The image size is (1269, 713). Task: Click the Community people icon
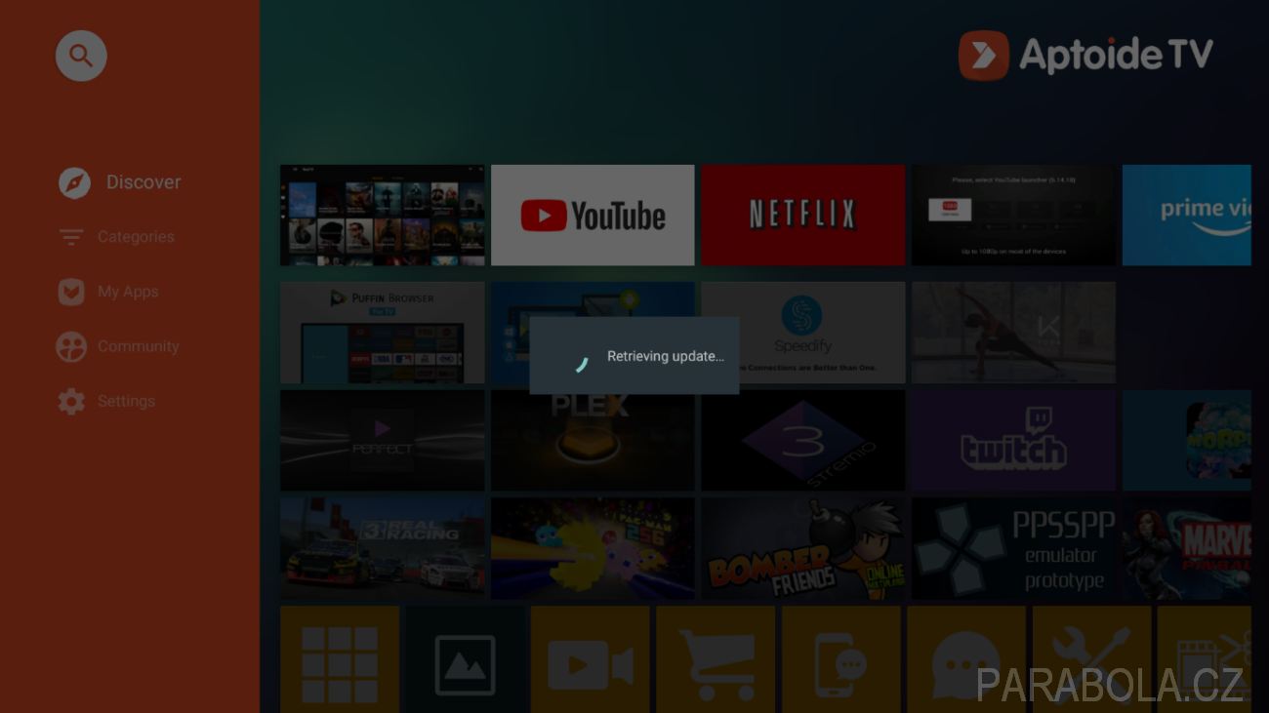pyautogui.click(x=71, y=346)
